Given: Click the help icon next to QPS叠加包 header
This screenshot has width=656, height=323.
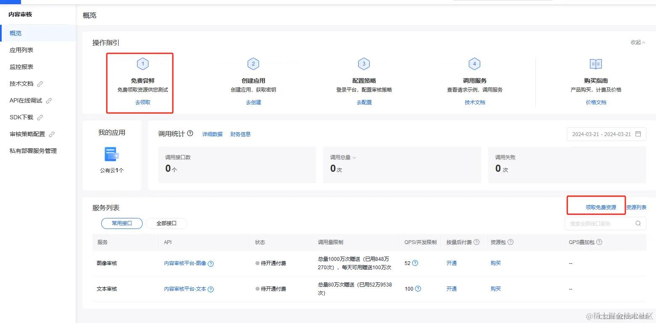Looking at the screenshot, I should [x=599, y=242].
